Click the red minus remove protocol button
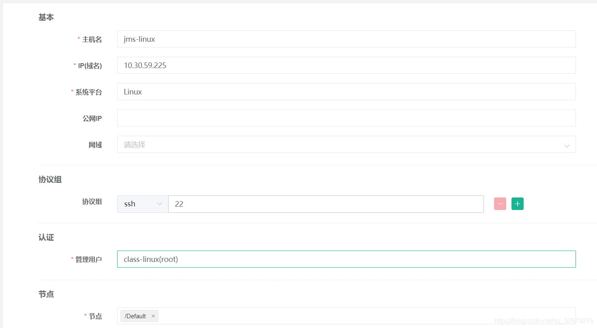 point(500,204)
